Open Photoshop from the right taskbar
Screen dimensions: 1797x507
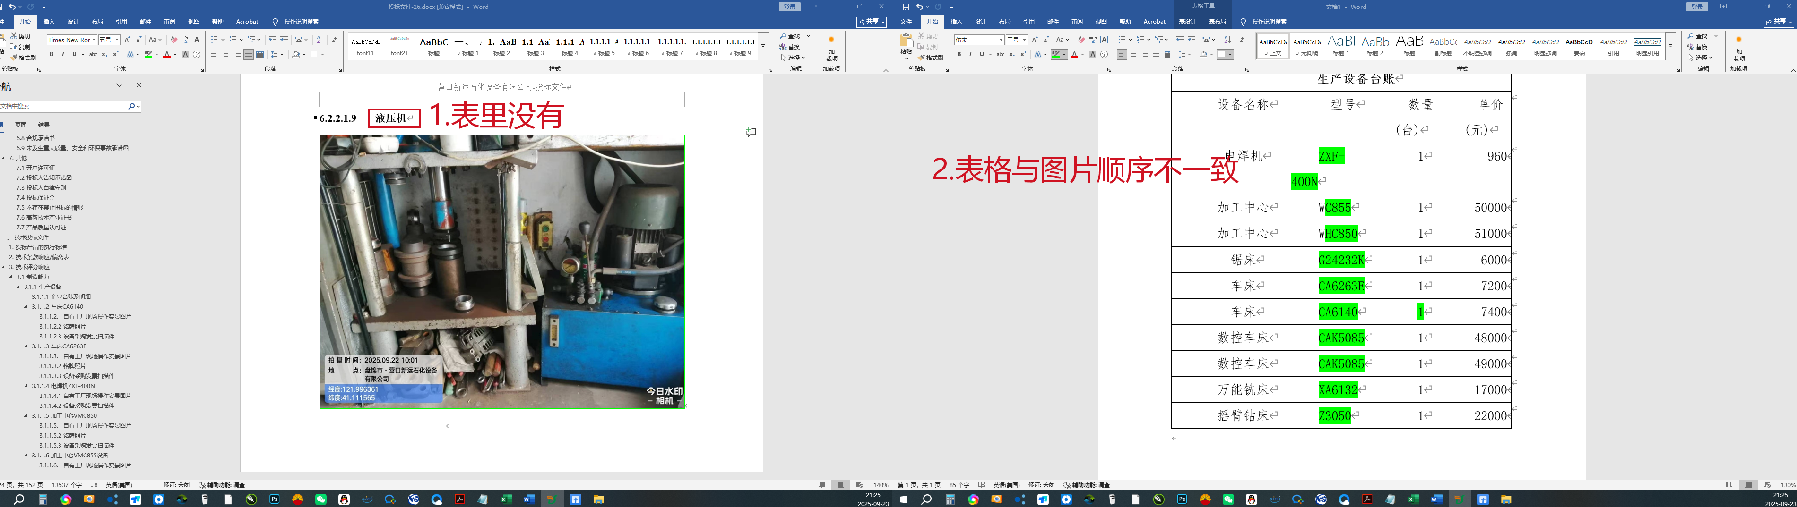point(1182,499)
